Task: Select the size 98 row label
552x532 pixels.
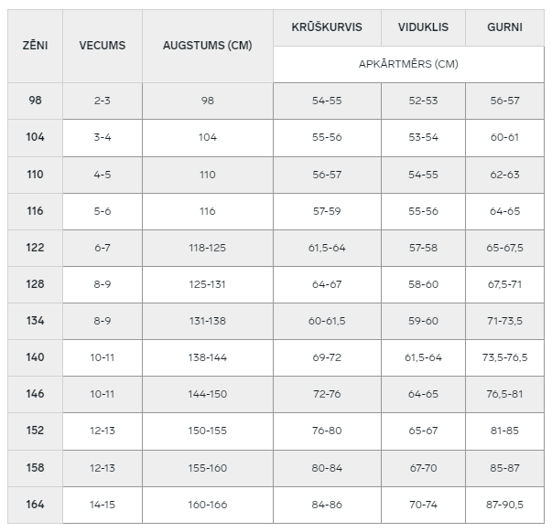Action: 35,101
